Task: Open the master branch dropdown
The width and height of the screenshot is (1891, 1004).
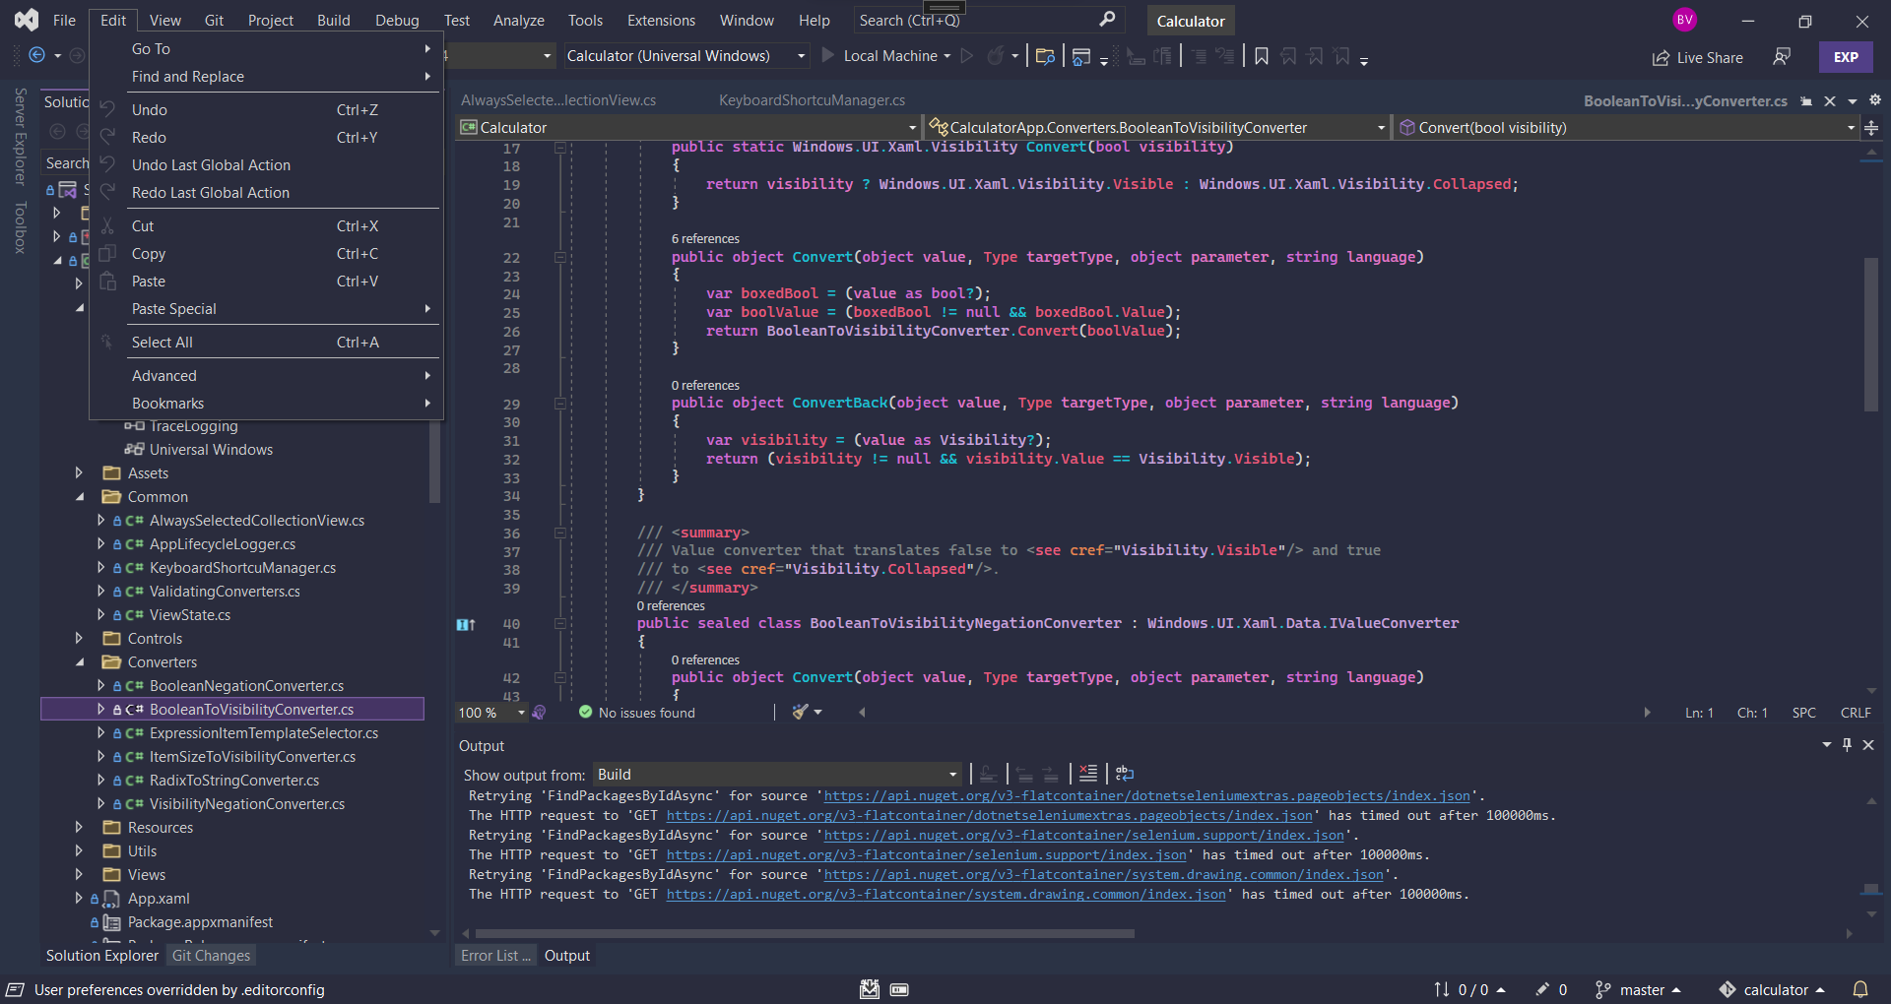Action: (1638, 989)
